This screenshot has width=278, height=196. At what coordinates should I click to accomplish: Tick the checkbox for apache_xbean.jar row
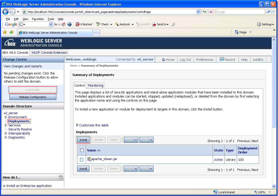(81, 160)
